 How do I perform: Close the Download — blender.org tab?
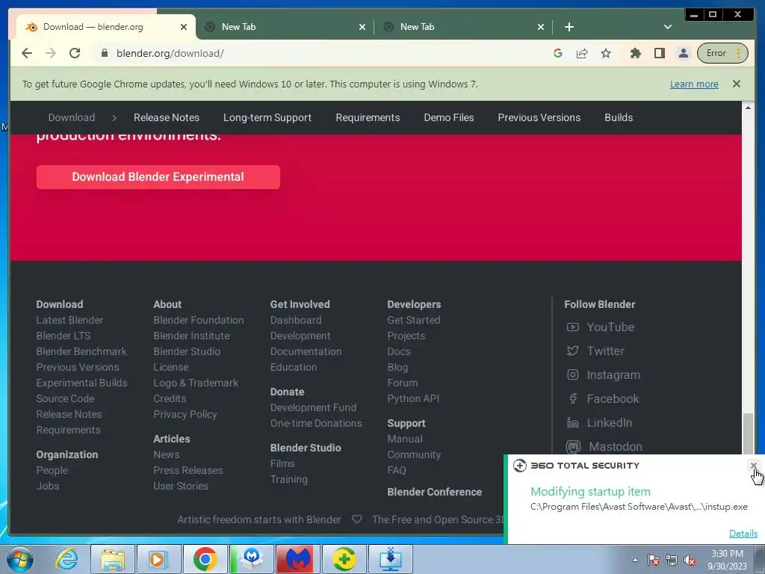(184, 27)
